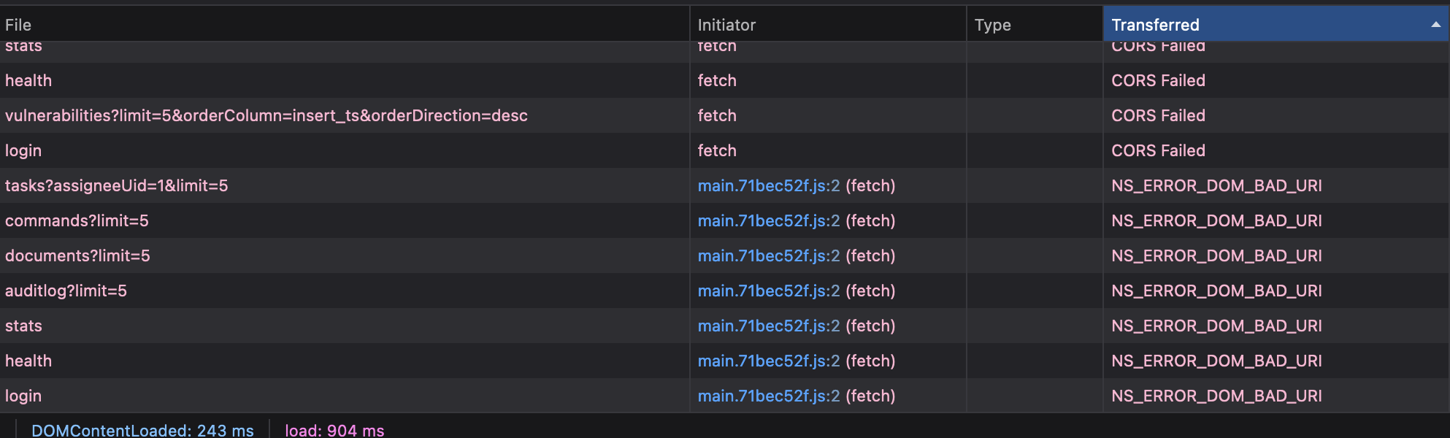
Task: Sort requests by the Type column
Action: (992, 24)
